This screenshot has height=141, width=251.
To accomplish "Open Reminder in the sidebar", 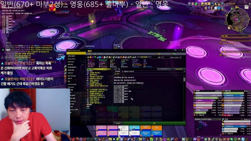I will point(71,62).
